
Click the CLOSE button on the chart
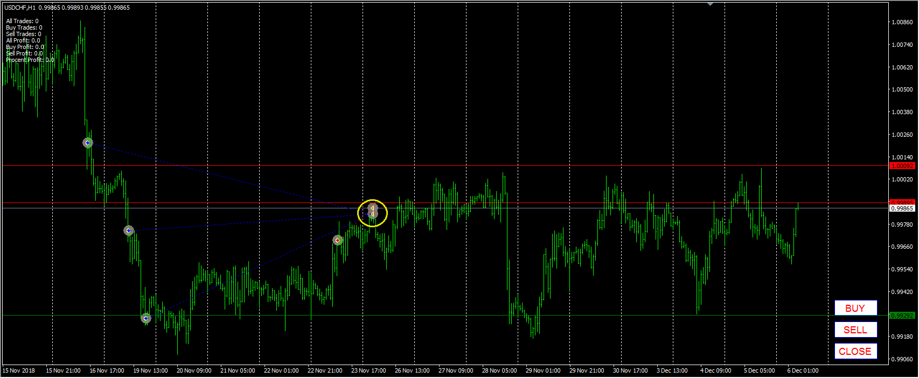point(855,351)
